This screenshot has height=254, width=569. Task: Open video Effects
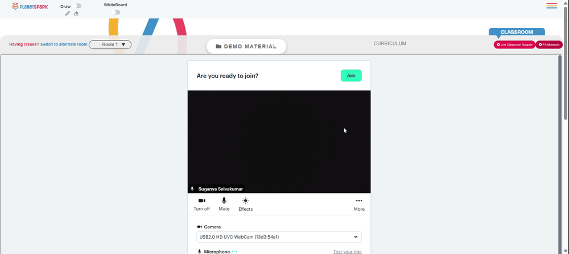click(246, 204)
